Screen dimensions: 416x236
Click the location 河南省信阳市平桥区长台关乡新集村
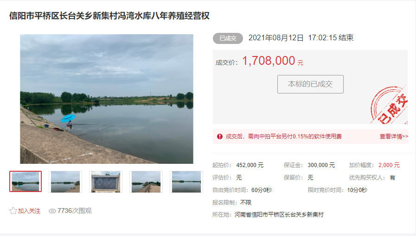(279, 215)
